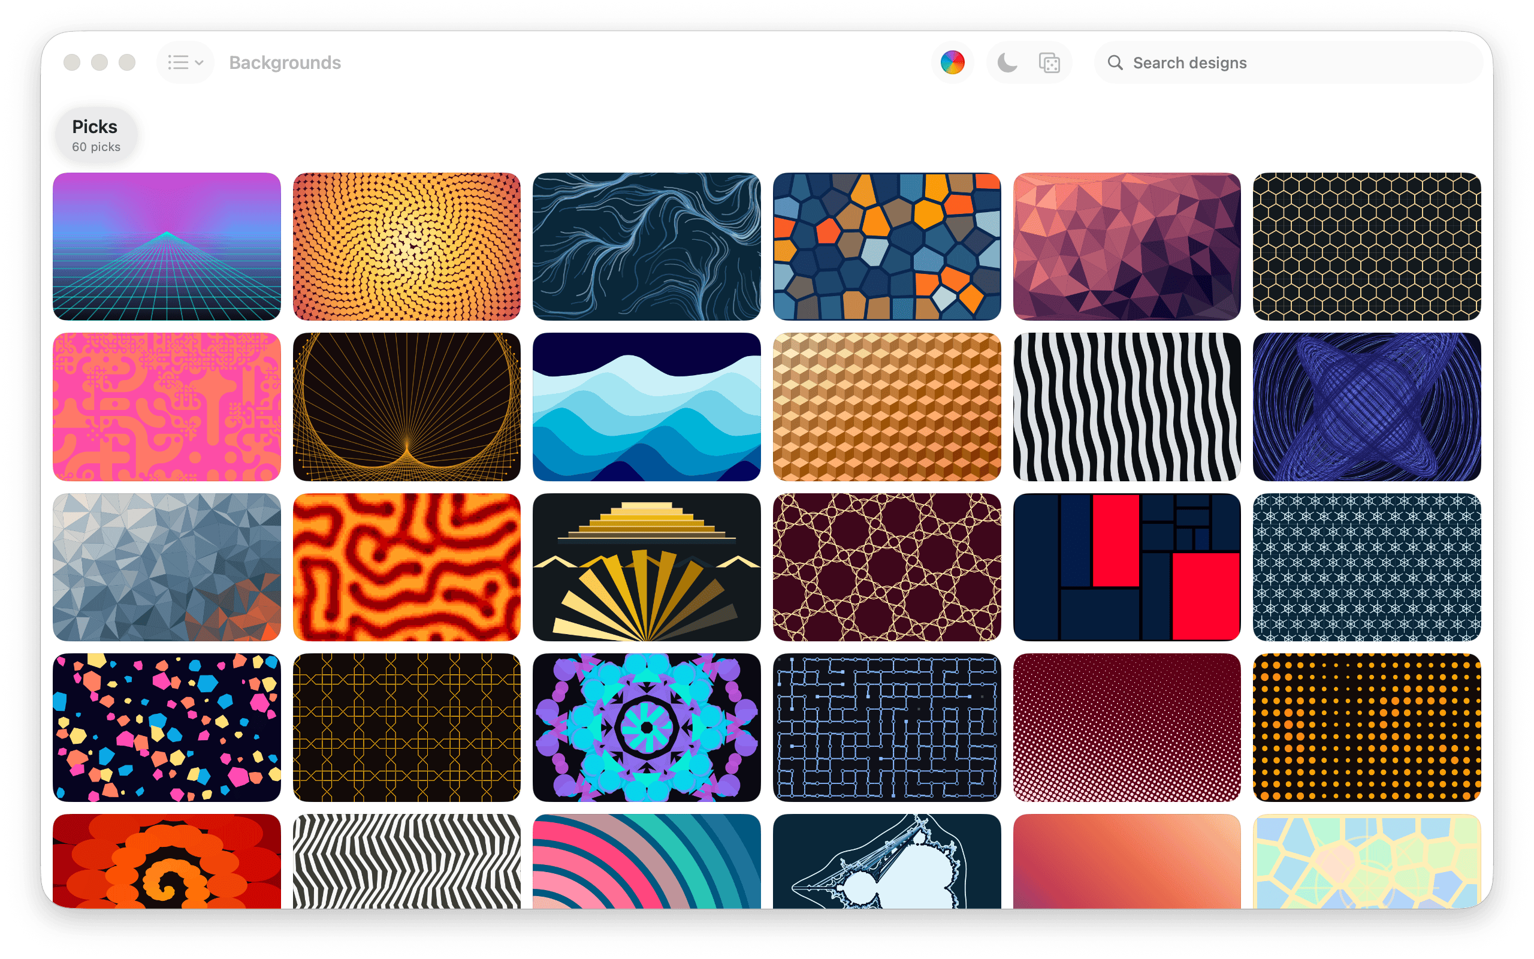
Task: Open the blue orange voronoi mosaic background
Action: click(x=887, y=246)
